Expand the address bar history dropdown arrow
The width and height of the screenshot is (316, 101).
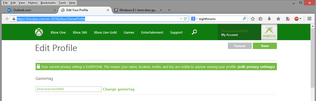click(x=181, y=19)
